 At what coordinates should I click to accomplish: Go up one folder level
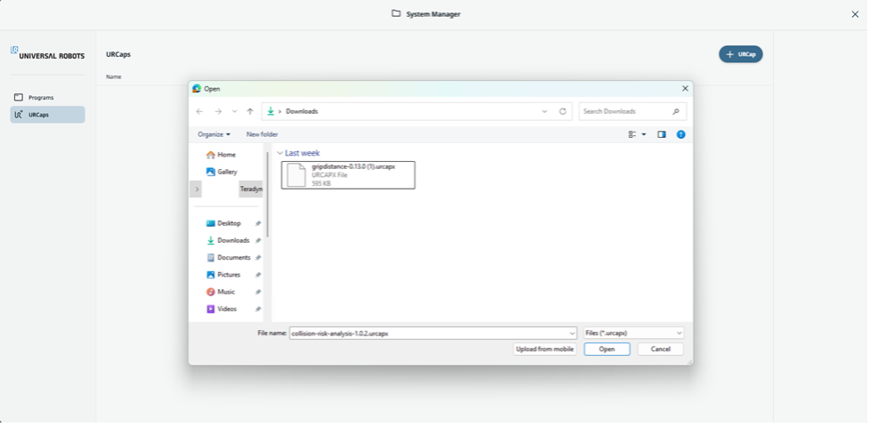(250, 111)
